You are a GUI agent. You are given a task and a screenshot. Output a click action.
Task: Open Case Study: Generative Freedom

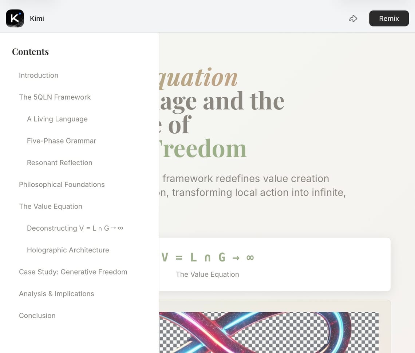73,272
